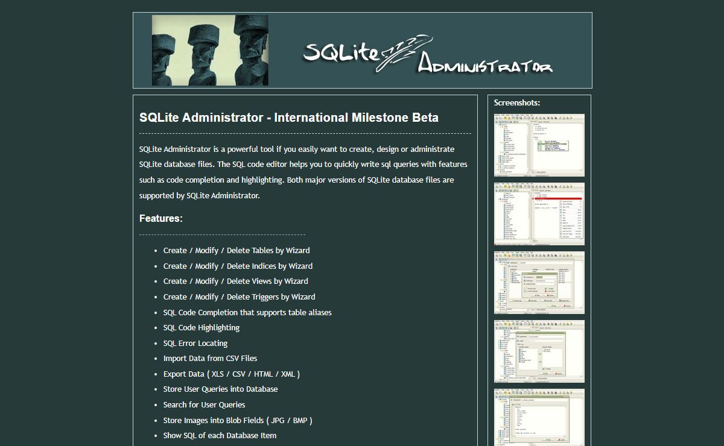This screenshot has height=446, width=724.
Task: Click 'Create / Modify / Delete Tables by Wizard'
Action: point(237,250)
